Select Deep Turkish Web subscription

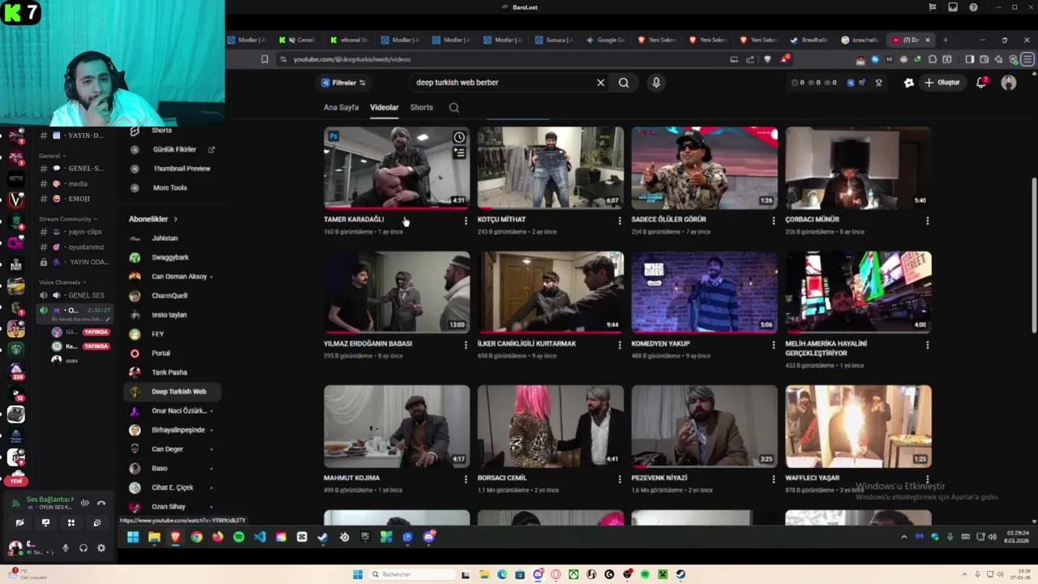172,392
